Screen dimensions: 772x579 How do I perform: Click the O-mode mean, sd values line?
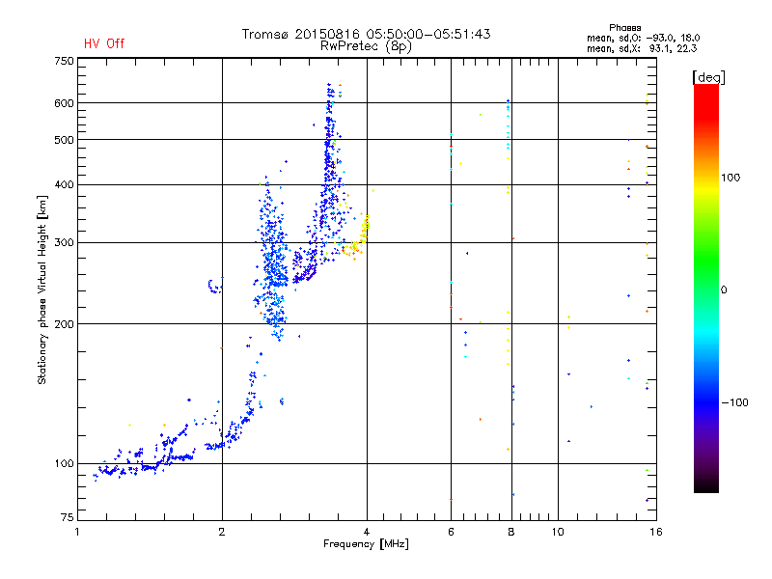pyautogui.click(x=643, y=38)
